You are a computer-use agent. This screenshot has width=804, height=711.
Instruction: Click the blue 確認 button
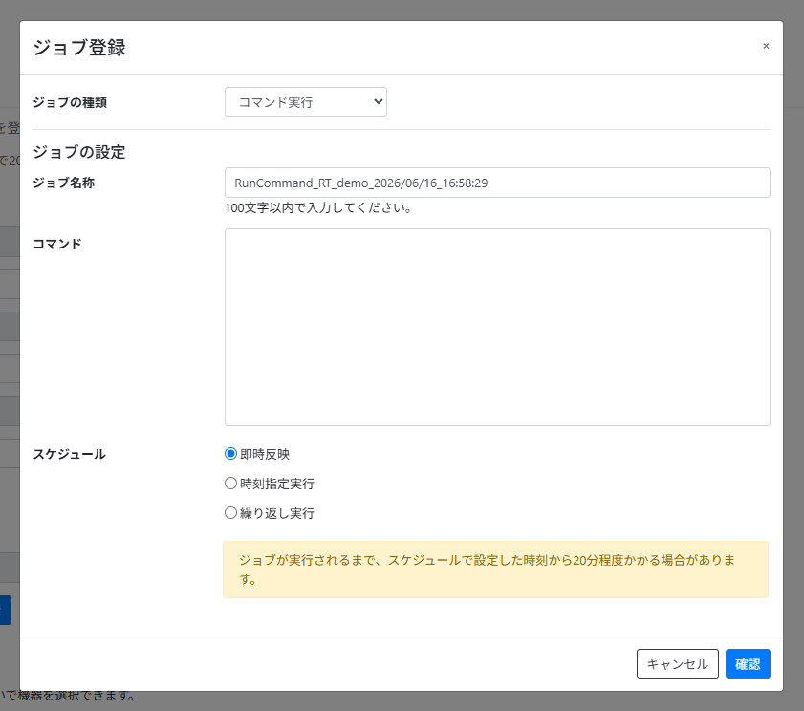pyautogui.click(x=748, y=664)
